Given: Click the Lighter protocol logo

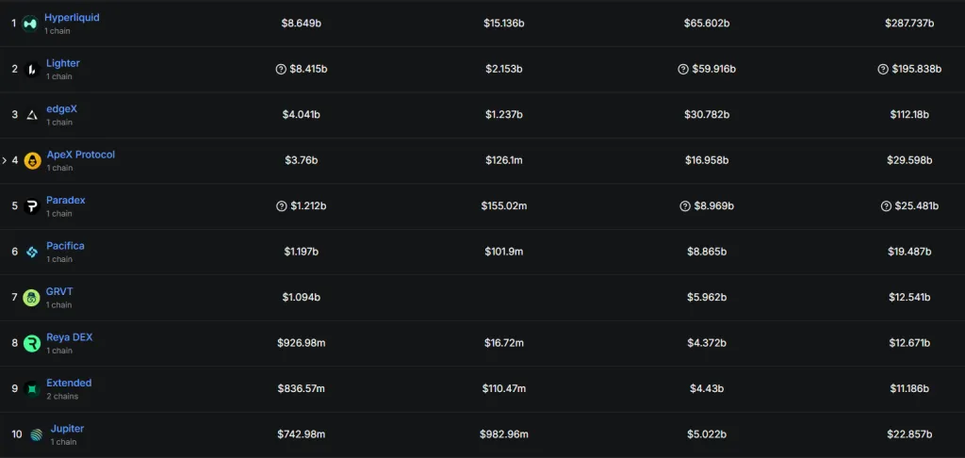Looking at the screenshot, I should click(32, 69).
